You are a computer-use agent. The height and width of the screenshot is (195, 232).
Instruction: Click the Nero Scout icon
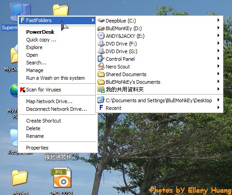pyautogui.click(x=101, y=67)
